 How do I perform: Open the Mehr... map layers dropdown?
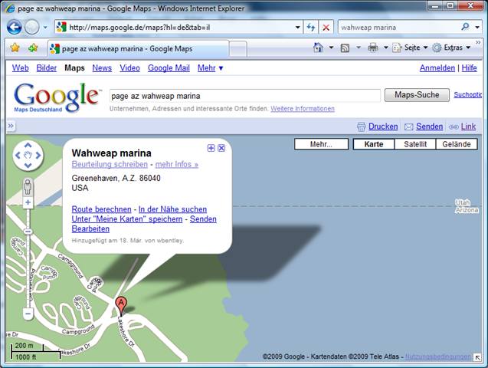(x=320, y=144)
